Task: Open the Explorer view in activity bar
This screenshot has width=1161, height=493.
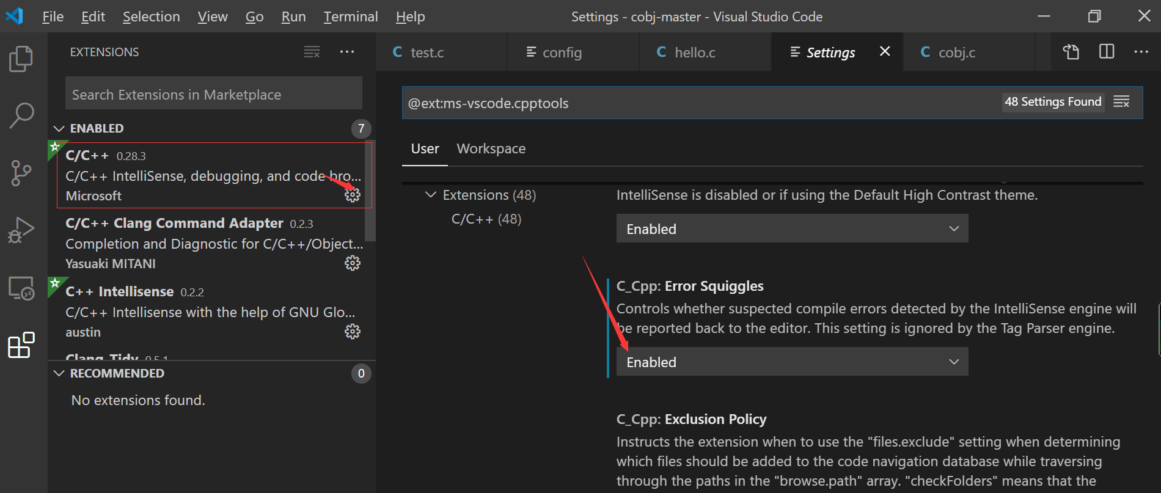Action: tap(21, 59)
